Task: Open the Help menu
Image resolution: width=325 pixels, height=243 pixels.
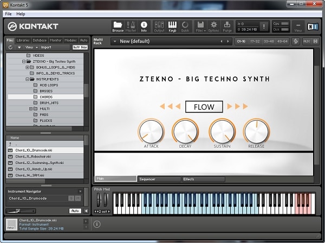Action: click(21, 14)
